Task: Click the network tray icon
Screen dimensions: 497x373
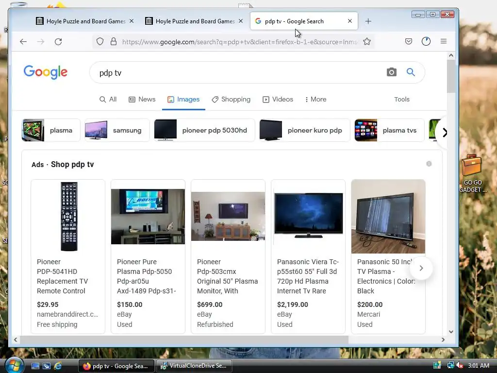Action: click(x=450, y=365)
